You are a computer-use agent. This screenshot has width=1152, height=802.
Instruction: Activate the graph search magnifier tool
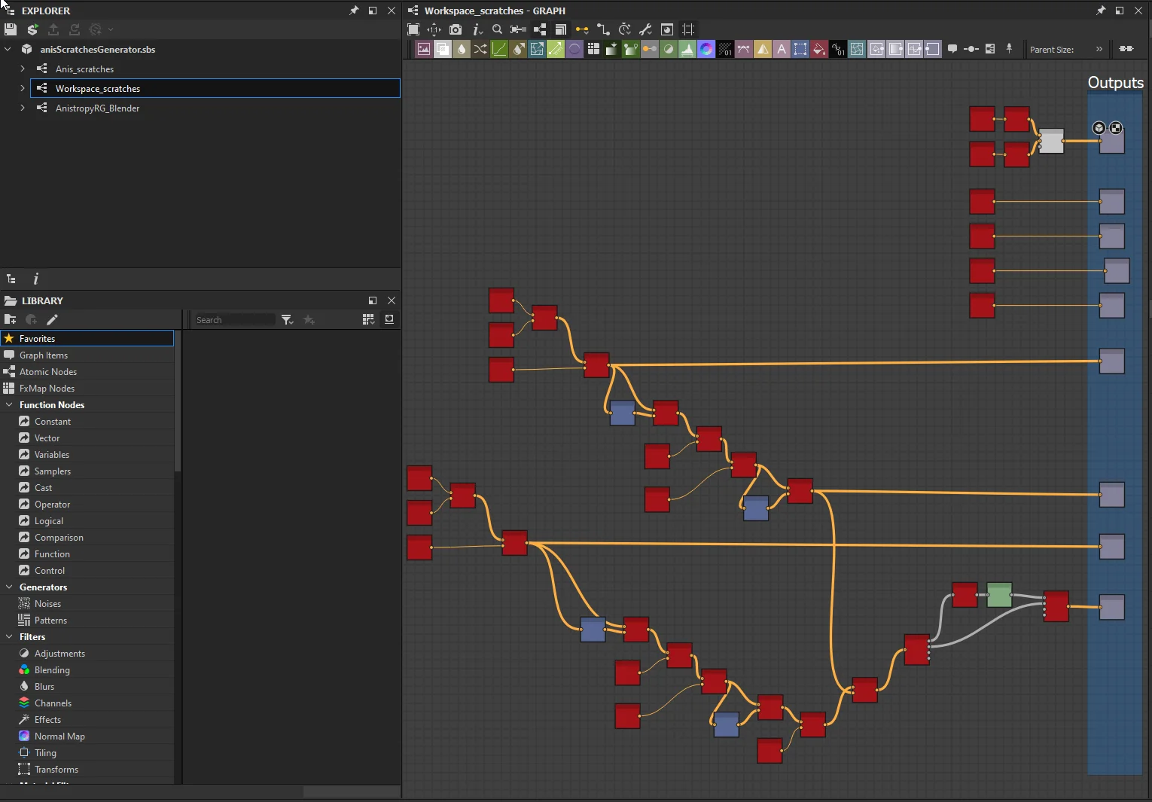tap(498, 29)
